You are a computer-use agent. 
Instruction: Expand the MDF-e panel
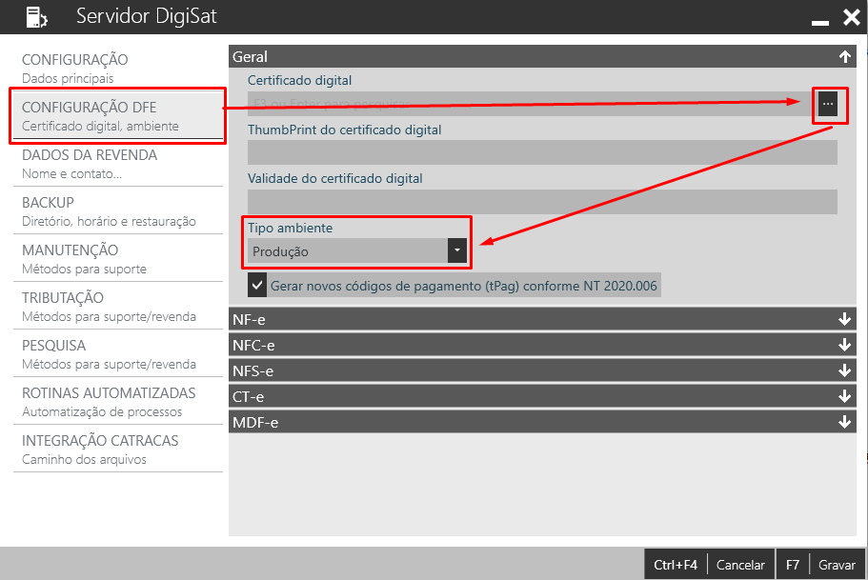click(542, 422)
